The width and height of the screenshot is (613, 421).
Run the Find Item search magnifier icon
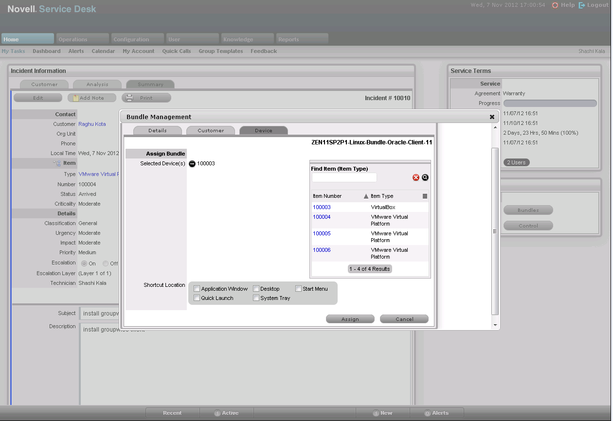click(x=425, y=177)
